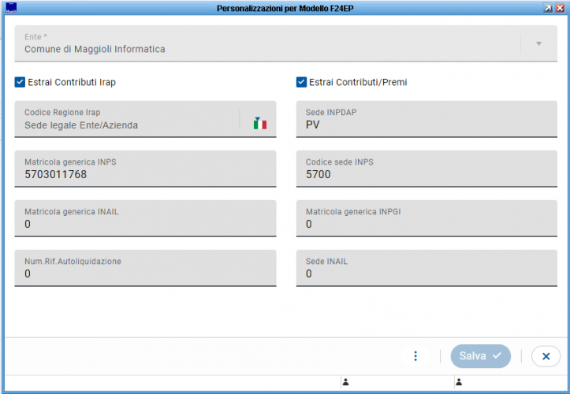Click the Num.Rif.Autoliquidazione field
Viewport: 570px width, 394px height.
click(145, 268)
